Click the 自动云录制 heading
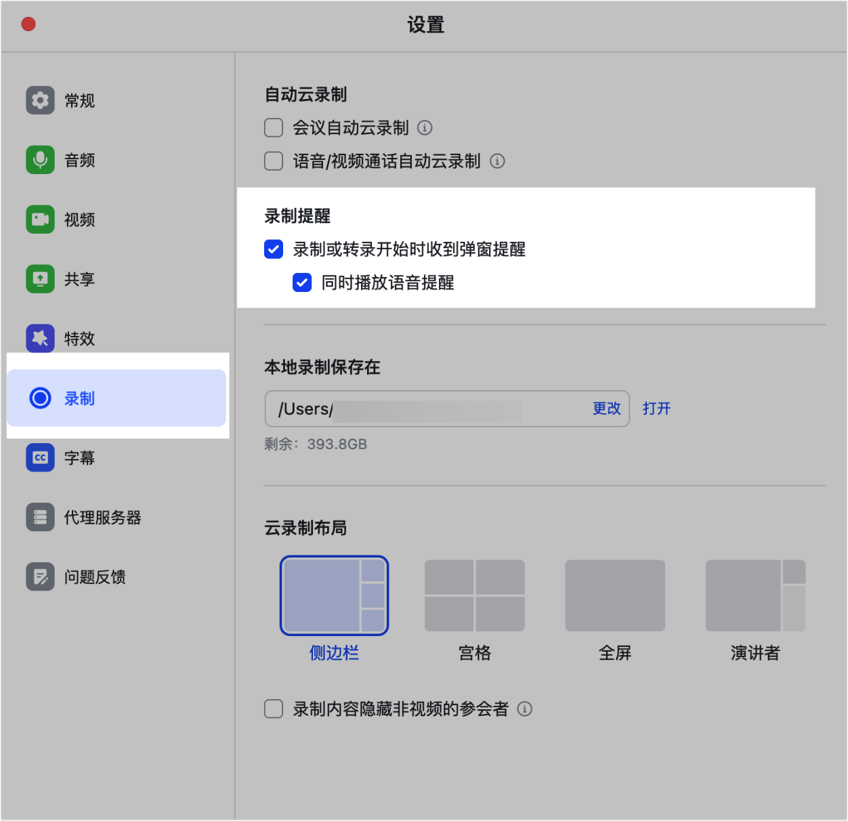This screenshot has width=848, height=821. click(x=305, y=95)
